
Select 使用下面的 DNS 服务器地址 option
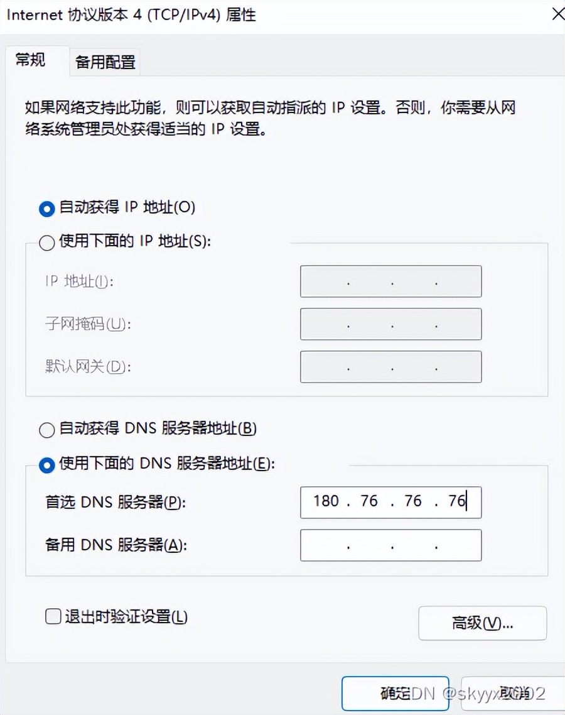[46, 465]
